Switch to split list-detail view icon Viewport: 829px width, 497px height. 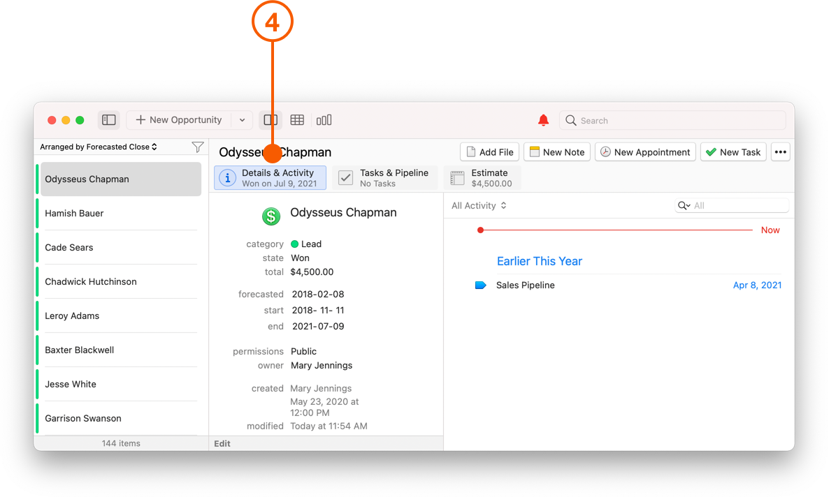click(271, 120)
